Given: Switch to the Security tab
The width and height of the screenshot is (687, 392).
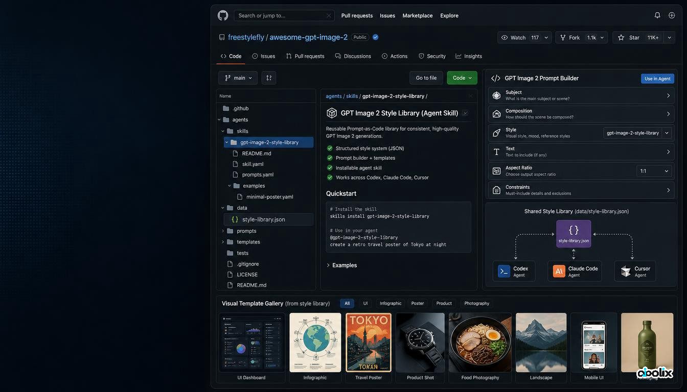Looking at the screenshot, I should (x=432, y=56).
